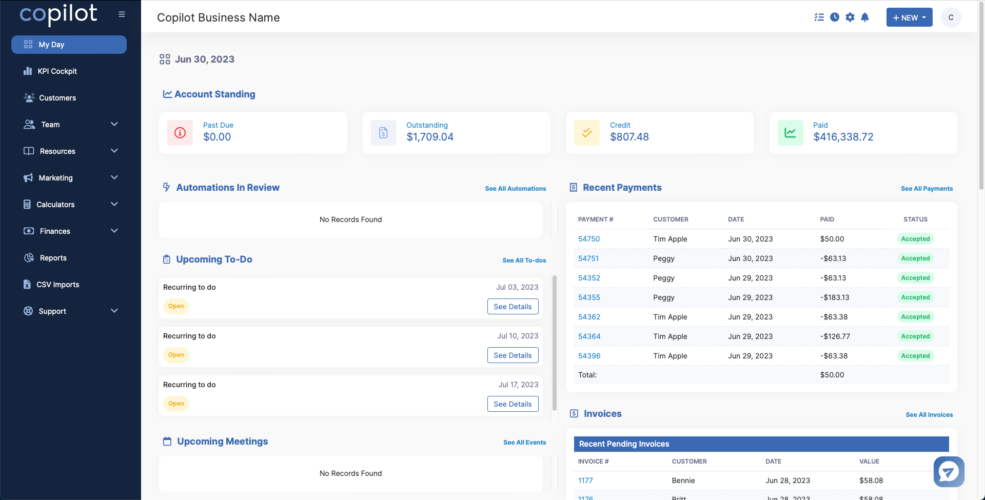Click the Reports pie chart icon
This screenshot has width=985, height=500.
(x=29, y=258)
